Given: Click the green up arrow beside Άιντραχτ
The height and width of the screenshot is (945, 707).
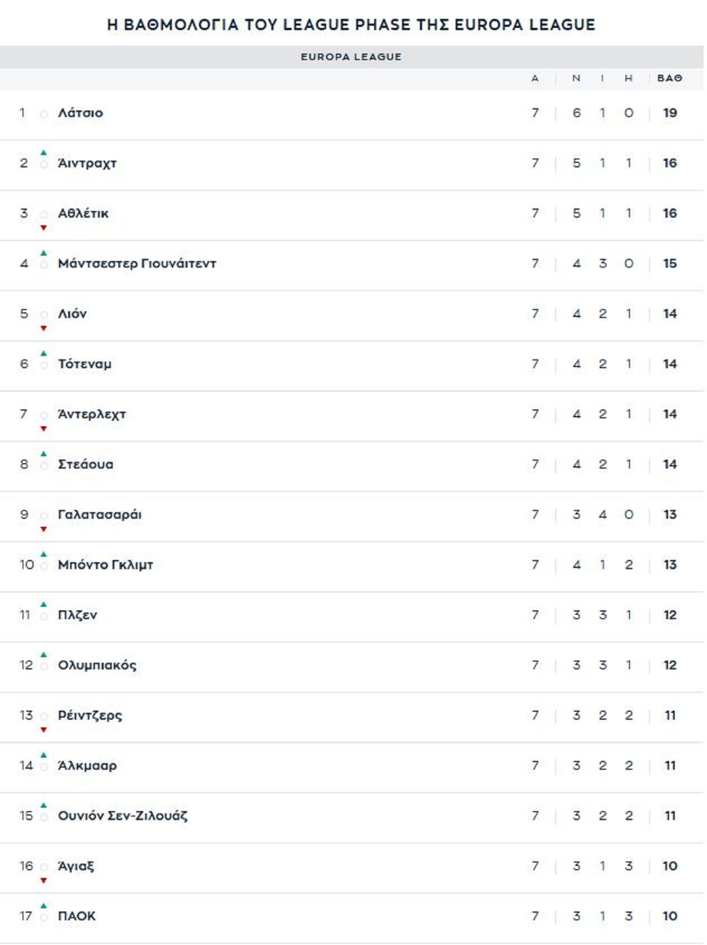Looking at the screenshot, I should pyautogui.click(x=43, y=153).
